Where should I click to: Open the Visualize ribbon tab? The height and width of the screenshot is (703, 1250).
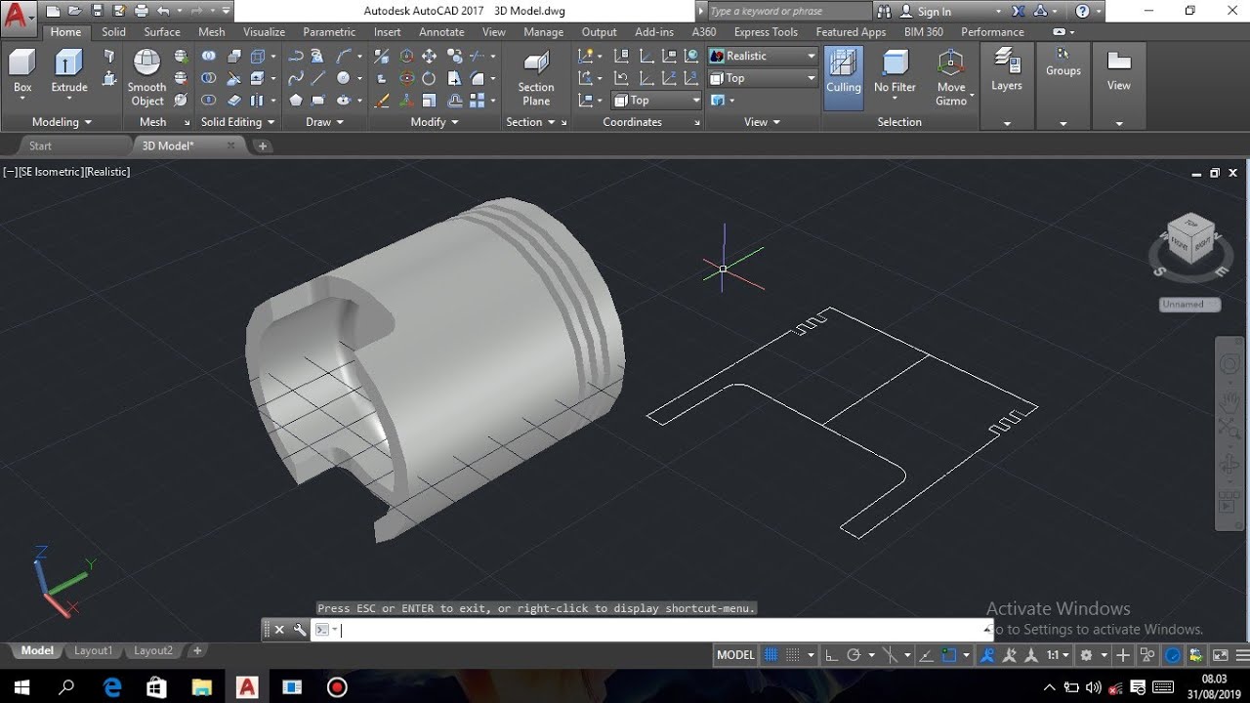coord(265,32)
